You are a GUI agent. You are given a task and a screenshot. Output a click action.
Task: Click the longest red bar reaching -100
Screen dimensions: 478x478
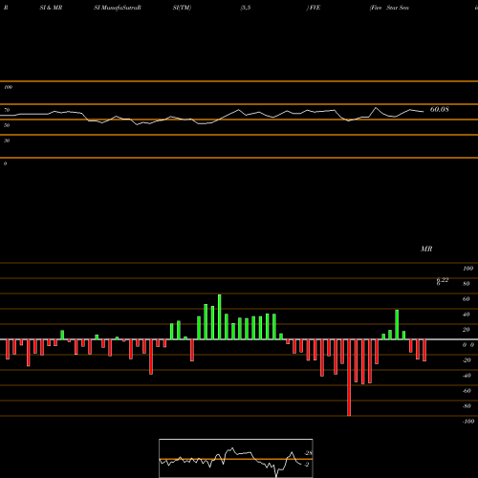click(349, 378)
